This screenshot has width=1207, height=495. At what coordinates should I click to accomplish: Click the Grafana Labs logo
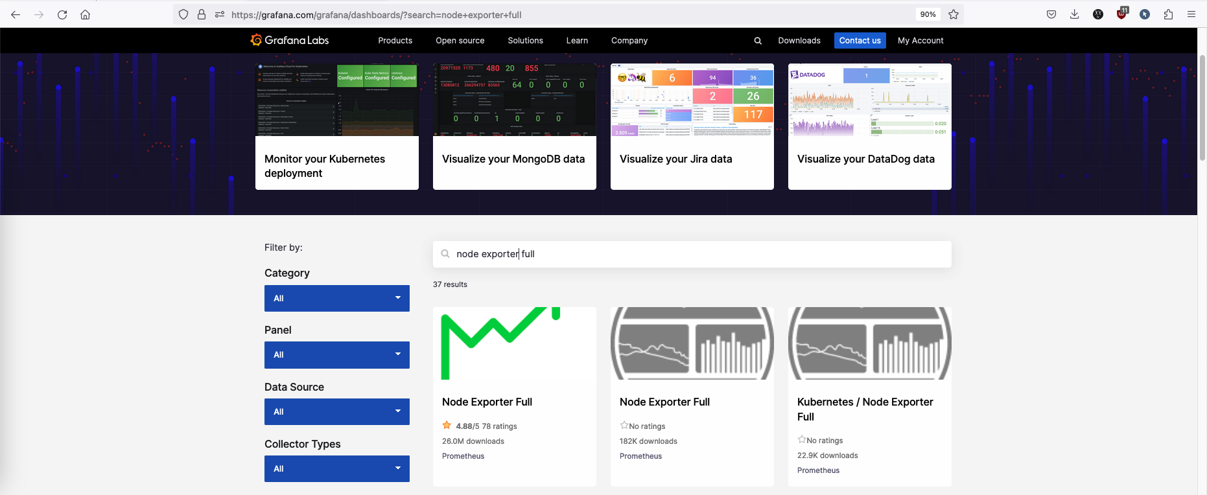coord(290,40)
